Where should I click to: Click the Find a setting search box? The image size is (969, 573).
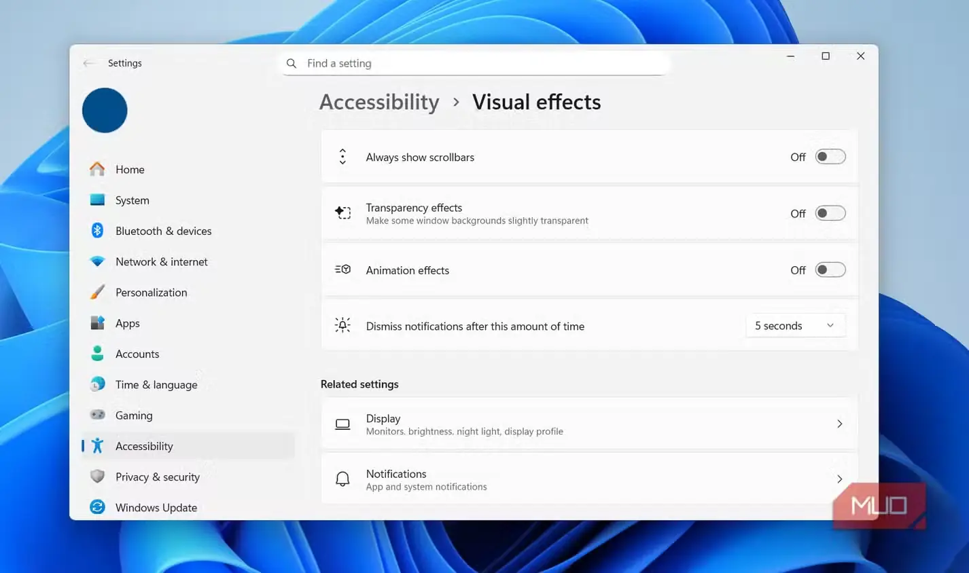(x=476, y=63)
